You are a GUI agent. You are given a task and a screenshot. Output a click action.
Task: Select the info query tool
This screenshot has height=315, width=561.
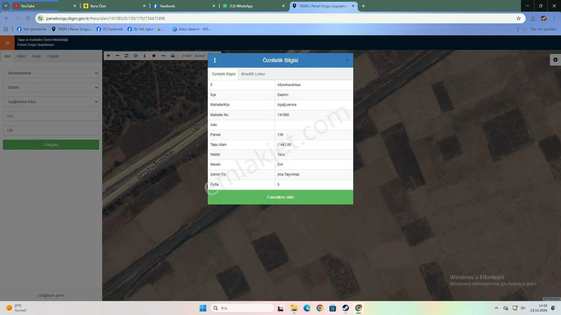tap(145, 56)
